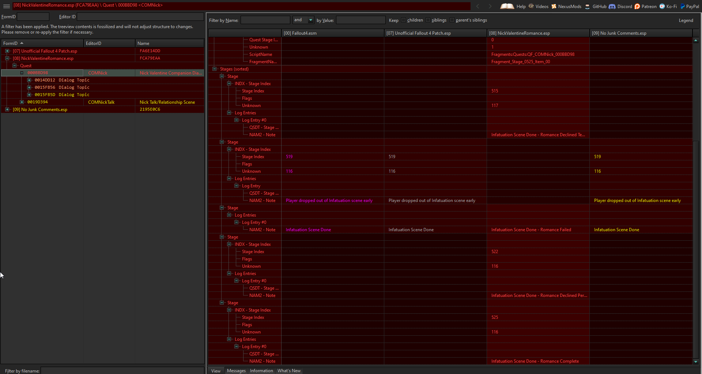Click the forward navigation arrow
This screenshot has height=374, width=702.
click(490, 6)
